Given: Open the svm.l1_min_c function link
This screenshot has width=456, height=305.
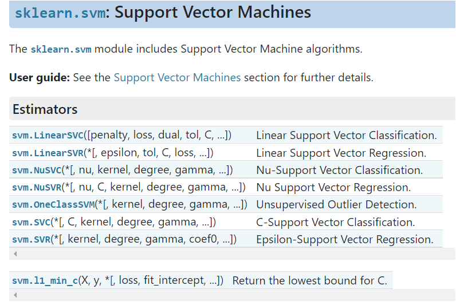Looking at the screenshot, I should pyautogui.click(x=45, y=280).
